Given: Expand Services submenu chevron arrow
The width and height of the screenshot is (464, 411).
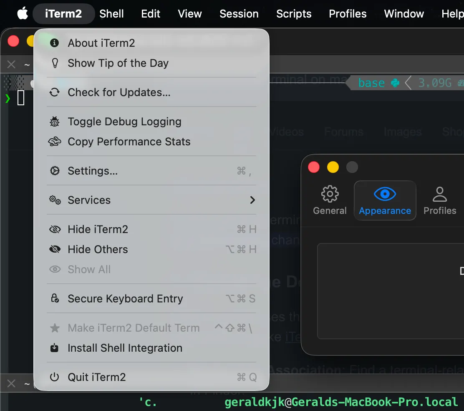Looking at the screenshot, I should pos(252,200).
